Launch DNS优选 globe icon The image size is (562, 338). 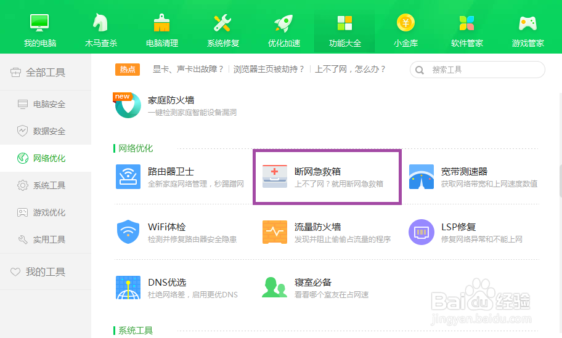pyautogui.click(x=128, y=287)
